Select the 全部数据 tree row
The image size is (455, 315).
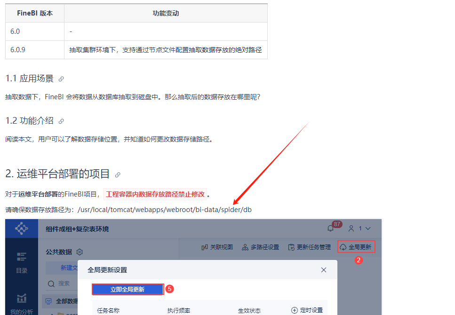(60, 301)
